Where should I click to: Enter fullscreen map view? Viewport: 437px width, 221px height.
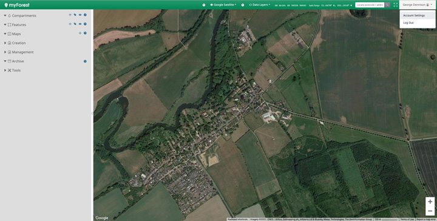396,5
